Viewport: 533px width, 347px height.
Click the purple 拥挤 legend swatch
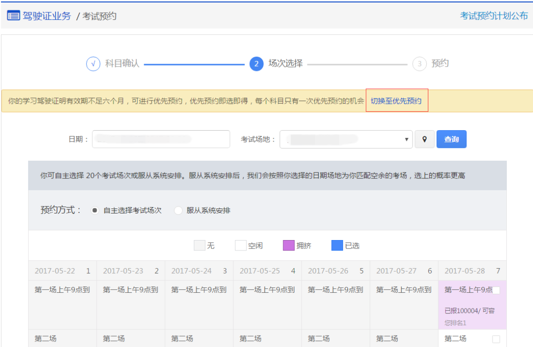click(x=288, y=245)
